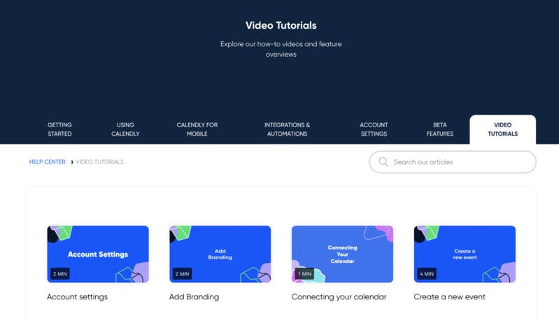Select the Integrations & Automations tab
This screenshot has height=321, width=559.
(287, 129)
